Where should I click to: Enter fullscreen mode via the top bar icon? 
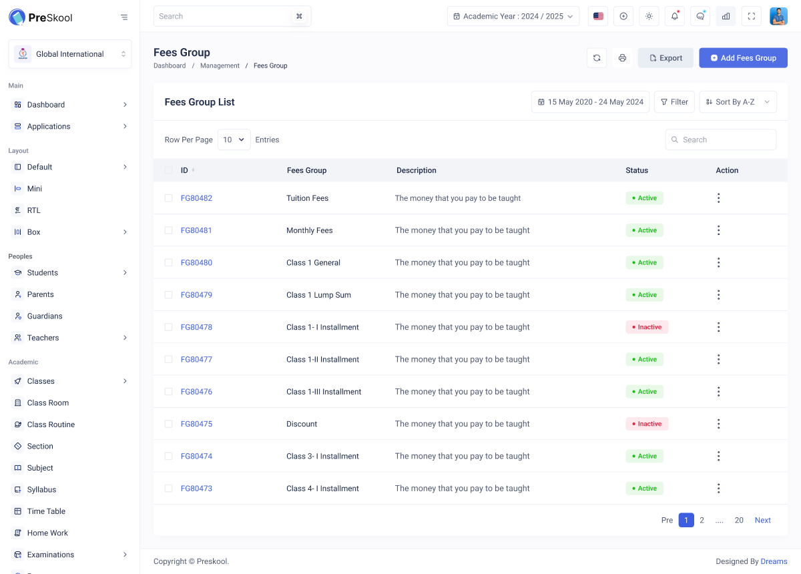click(752, 16)
